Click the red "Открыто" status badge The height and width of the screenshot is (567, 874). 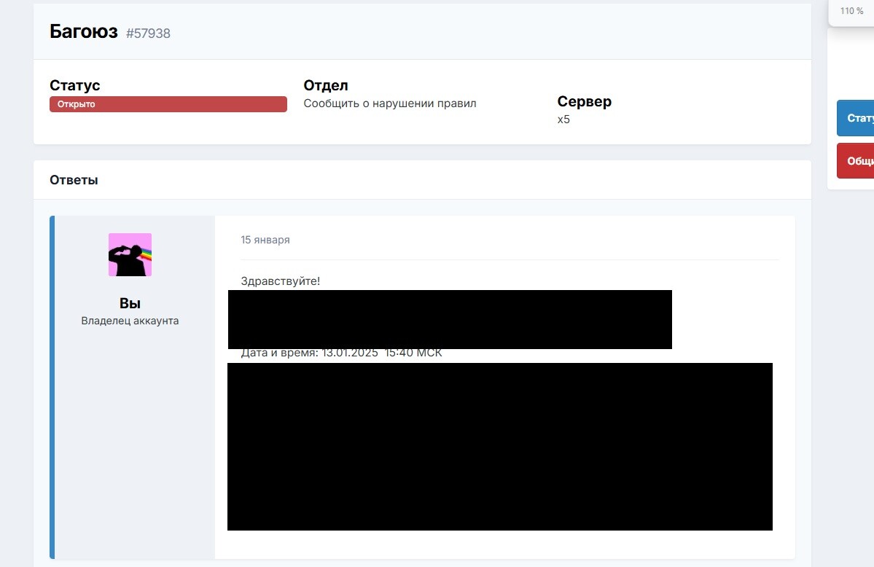[168, 104]
